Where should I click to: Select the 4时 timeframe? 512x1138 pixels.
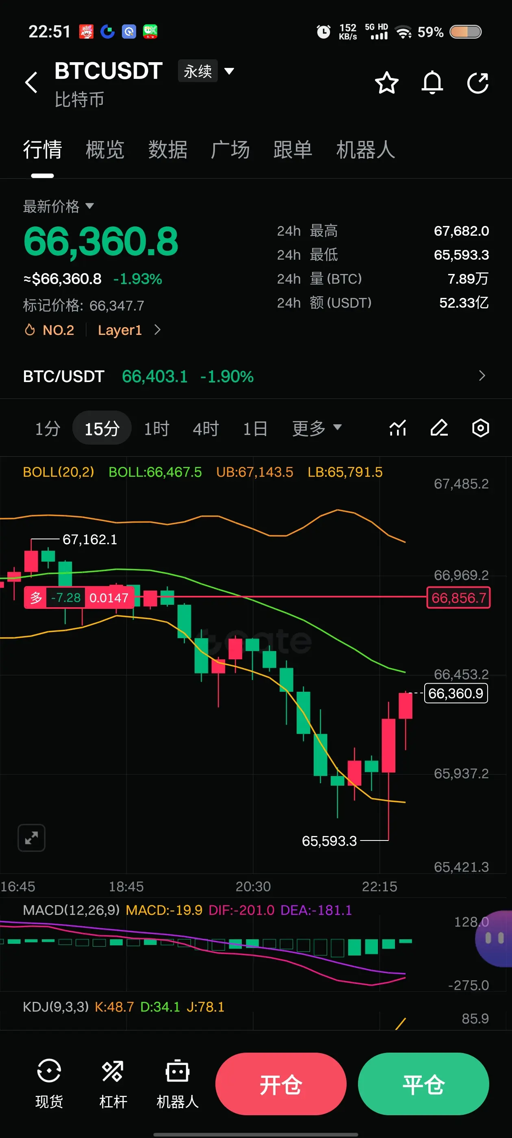pyautogui.click(x=206, y=428)
